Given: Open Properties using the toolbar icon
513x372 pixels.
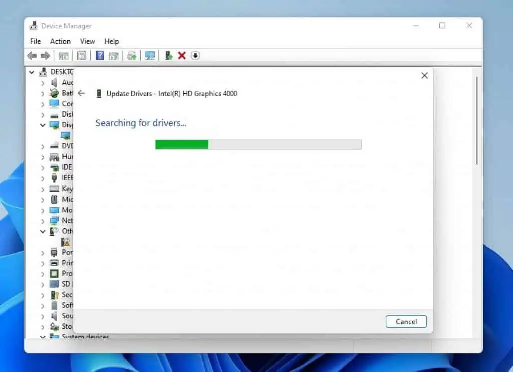Looking at the screenshot, I should tap(81, 55).
